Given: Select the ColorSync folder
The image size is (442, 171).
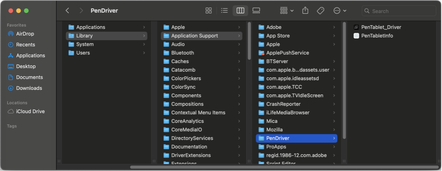Looking at the screenshot, I should 183,87.
